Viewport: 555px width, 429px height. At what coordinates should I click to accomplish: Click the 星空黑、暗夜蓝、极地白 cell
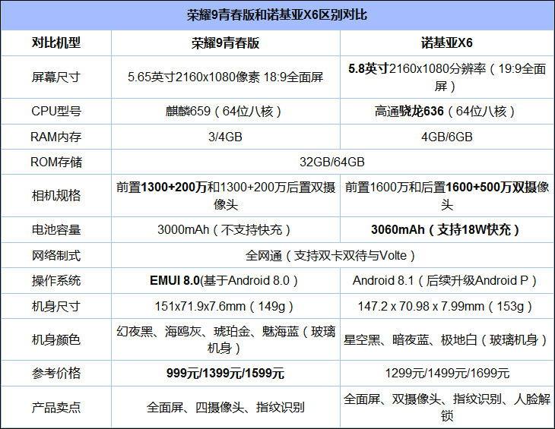tap(447, 339)
